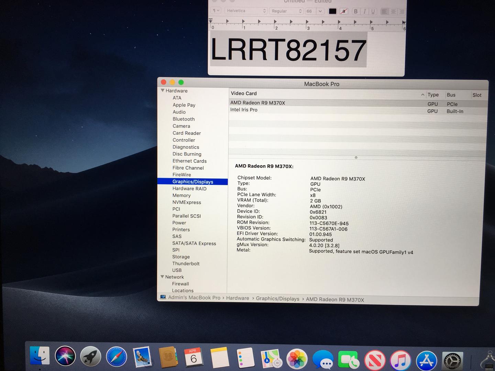Toggle underline in TextEdit toolbar

[373, 11]
